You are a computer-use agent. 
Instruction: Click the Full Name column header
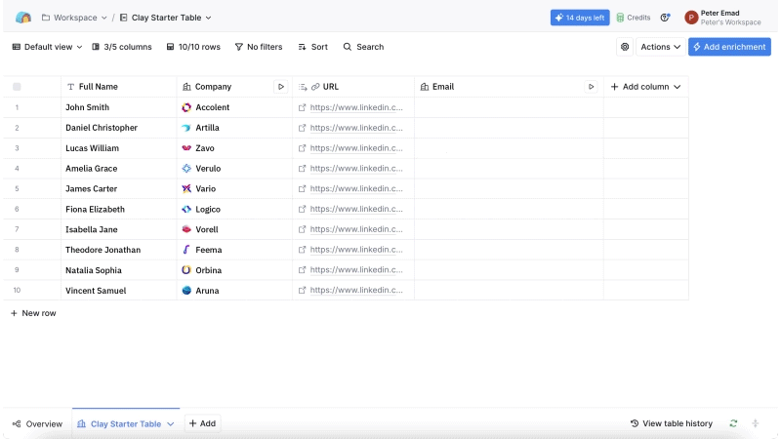click(118, 87)
